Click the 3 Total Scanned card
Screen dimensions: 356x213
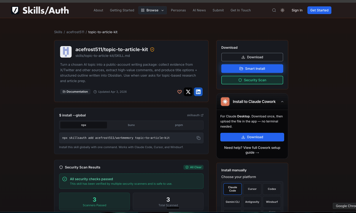168,201
